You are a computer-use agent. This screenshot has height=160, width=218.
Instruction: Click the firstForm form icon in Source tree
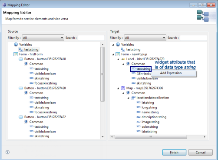tap(16, 54)
